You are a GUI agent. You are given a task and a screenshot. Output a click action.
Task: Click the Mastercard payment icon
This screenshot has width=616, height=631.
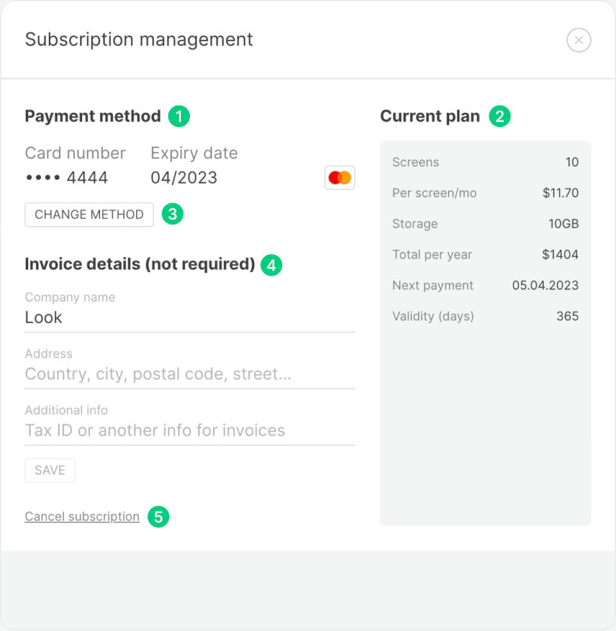pyautogui.click(x=339, y=178)
